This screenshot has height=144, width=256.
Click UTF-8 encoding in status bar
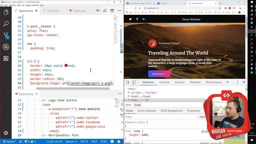tap(84, 142)
